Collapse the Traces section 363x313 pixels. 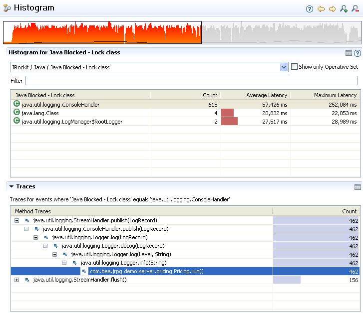(11, 186)
